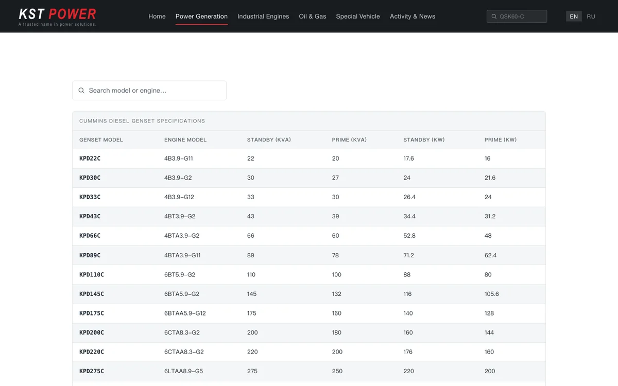618x386 pixels.
Task: Click engine model 6BT5.9-G2
Action: tap(180, 275)
